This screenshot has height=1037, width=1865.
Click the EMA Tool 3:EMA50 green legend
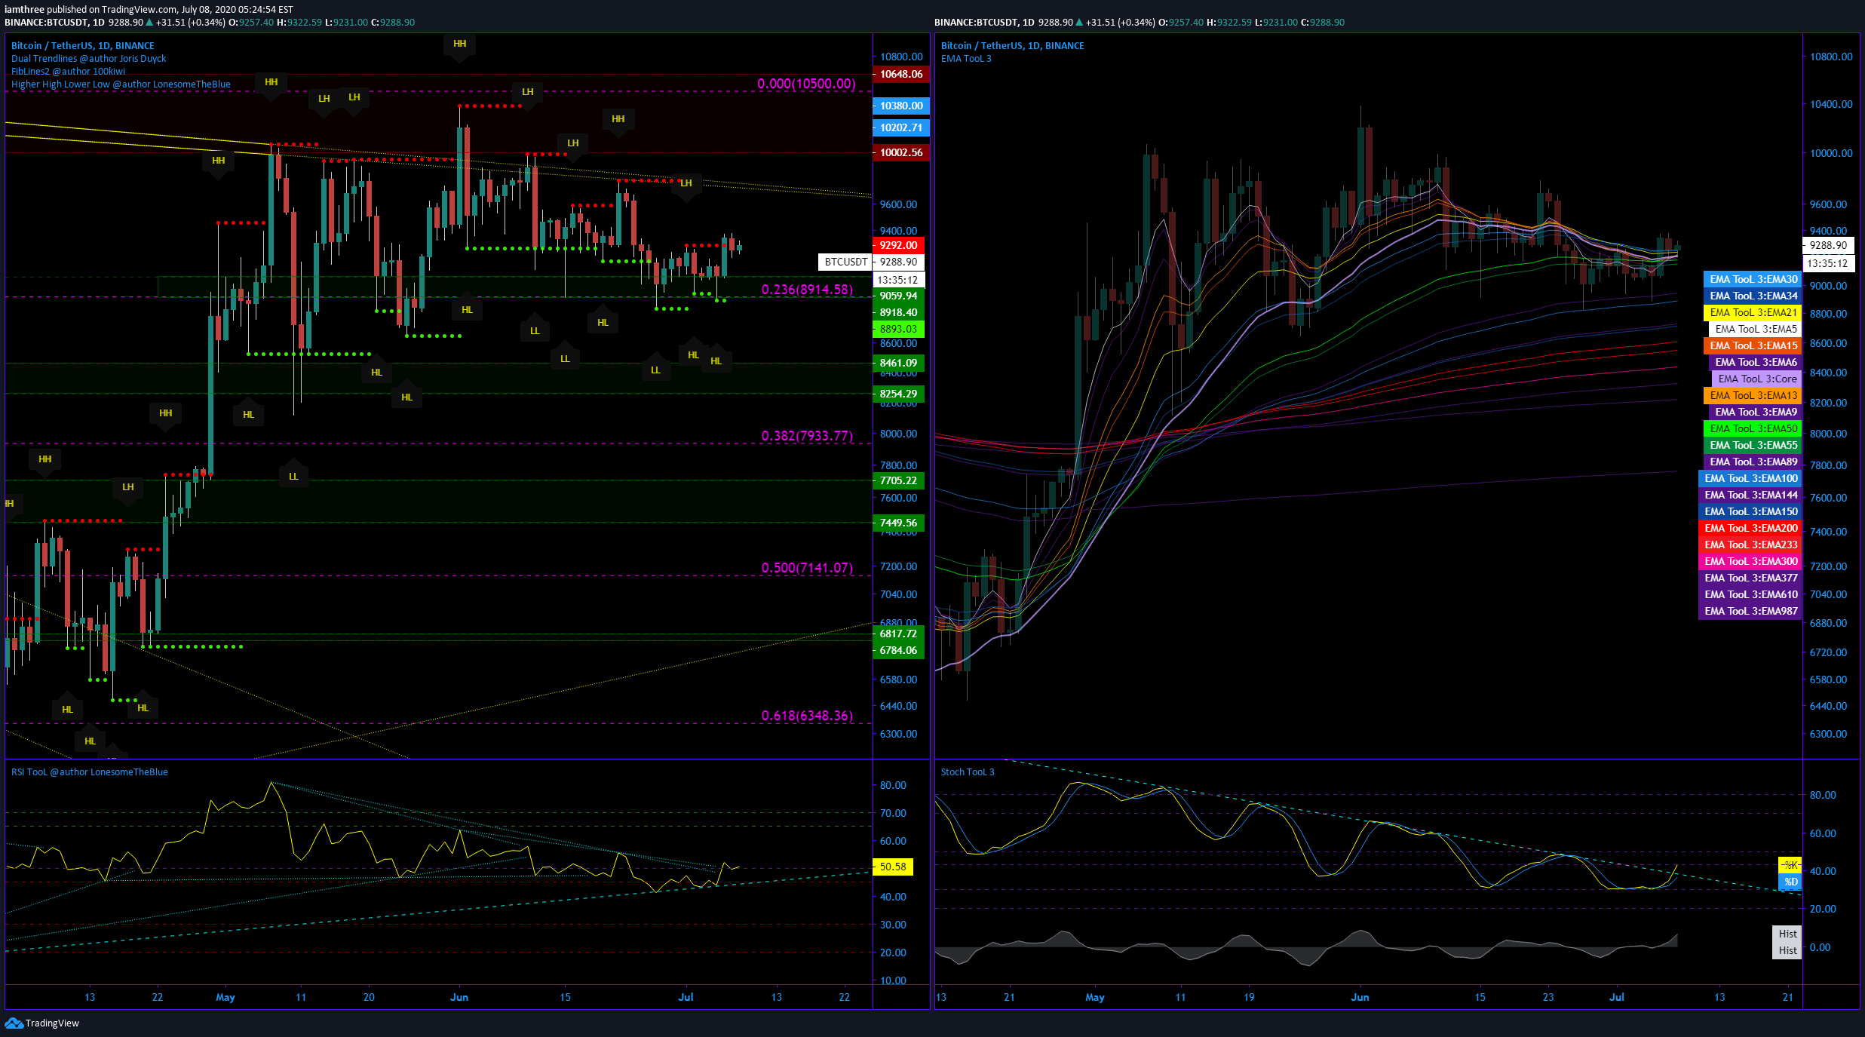[1753, 428]
